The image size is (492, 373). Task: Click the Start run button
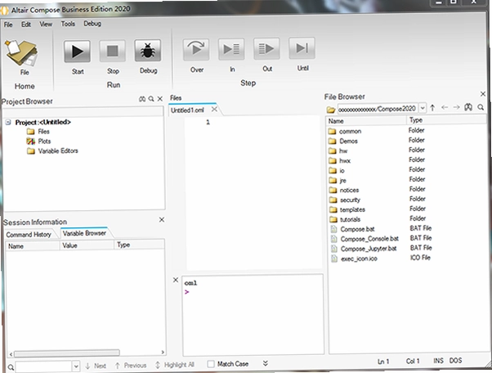77,52
